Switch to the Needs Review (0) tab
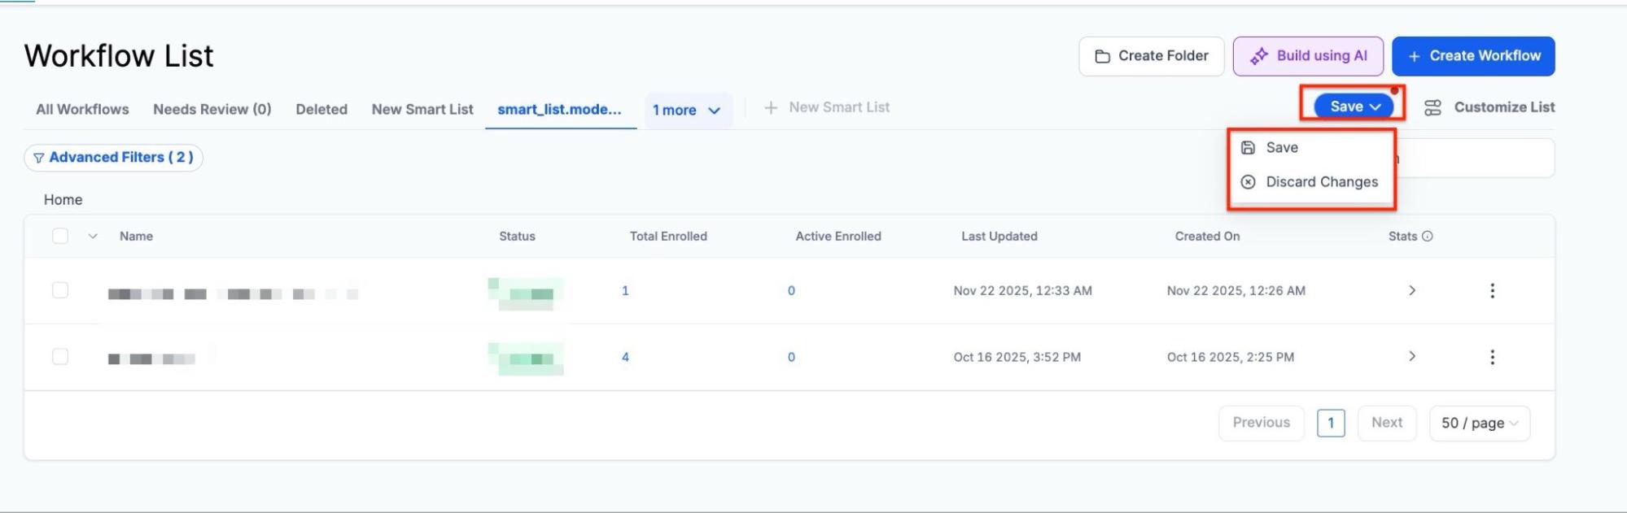 click(x=212, y=109)
